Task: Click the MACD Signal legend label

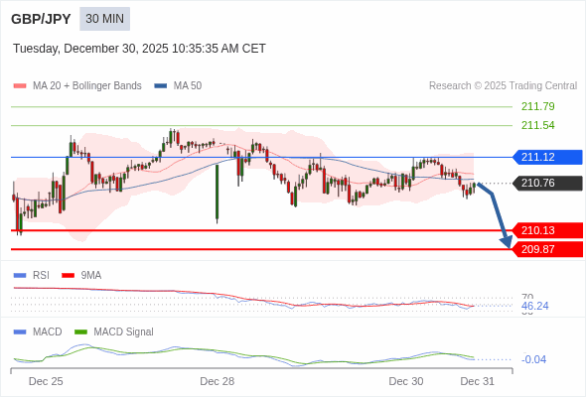Action: point(123,332)
